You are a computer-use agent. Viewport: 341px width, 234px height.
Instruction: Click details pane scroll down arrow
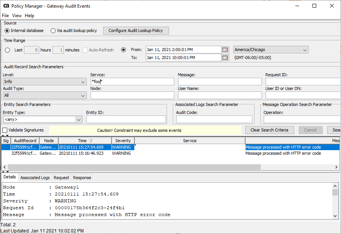pos(335,216)
